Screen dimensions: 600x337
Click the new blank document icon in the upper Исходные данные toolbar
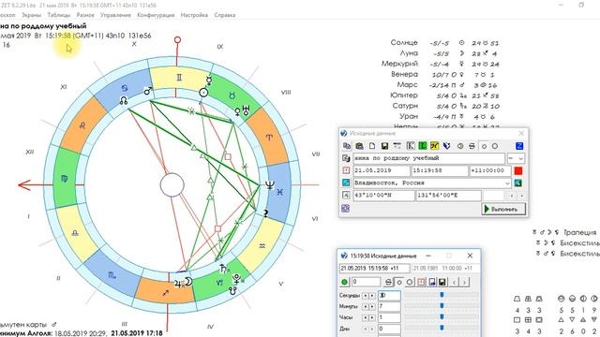(x=372, y=146)
